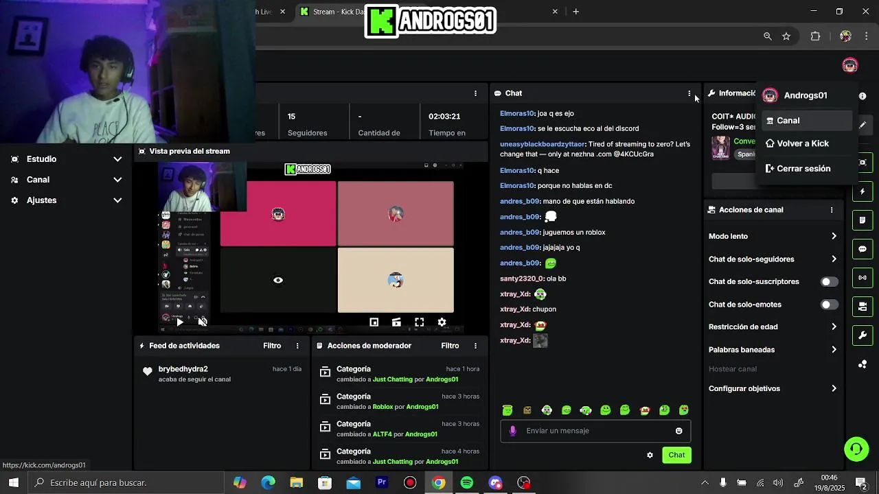Click pencil edit icon in right sidebar
Screen dimensions: 879x494
click(863, 125)
